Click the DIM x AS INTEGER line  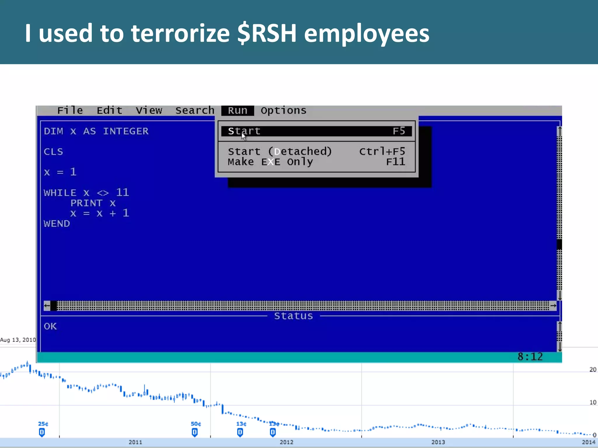pyautogui.click(x=96, y=131)
